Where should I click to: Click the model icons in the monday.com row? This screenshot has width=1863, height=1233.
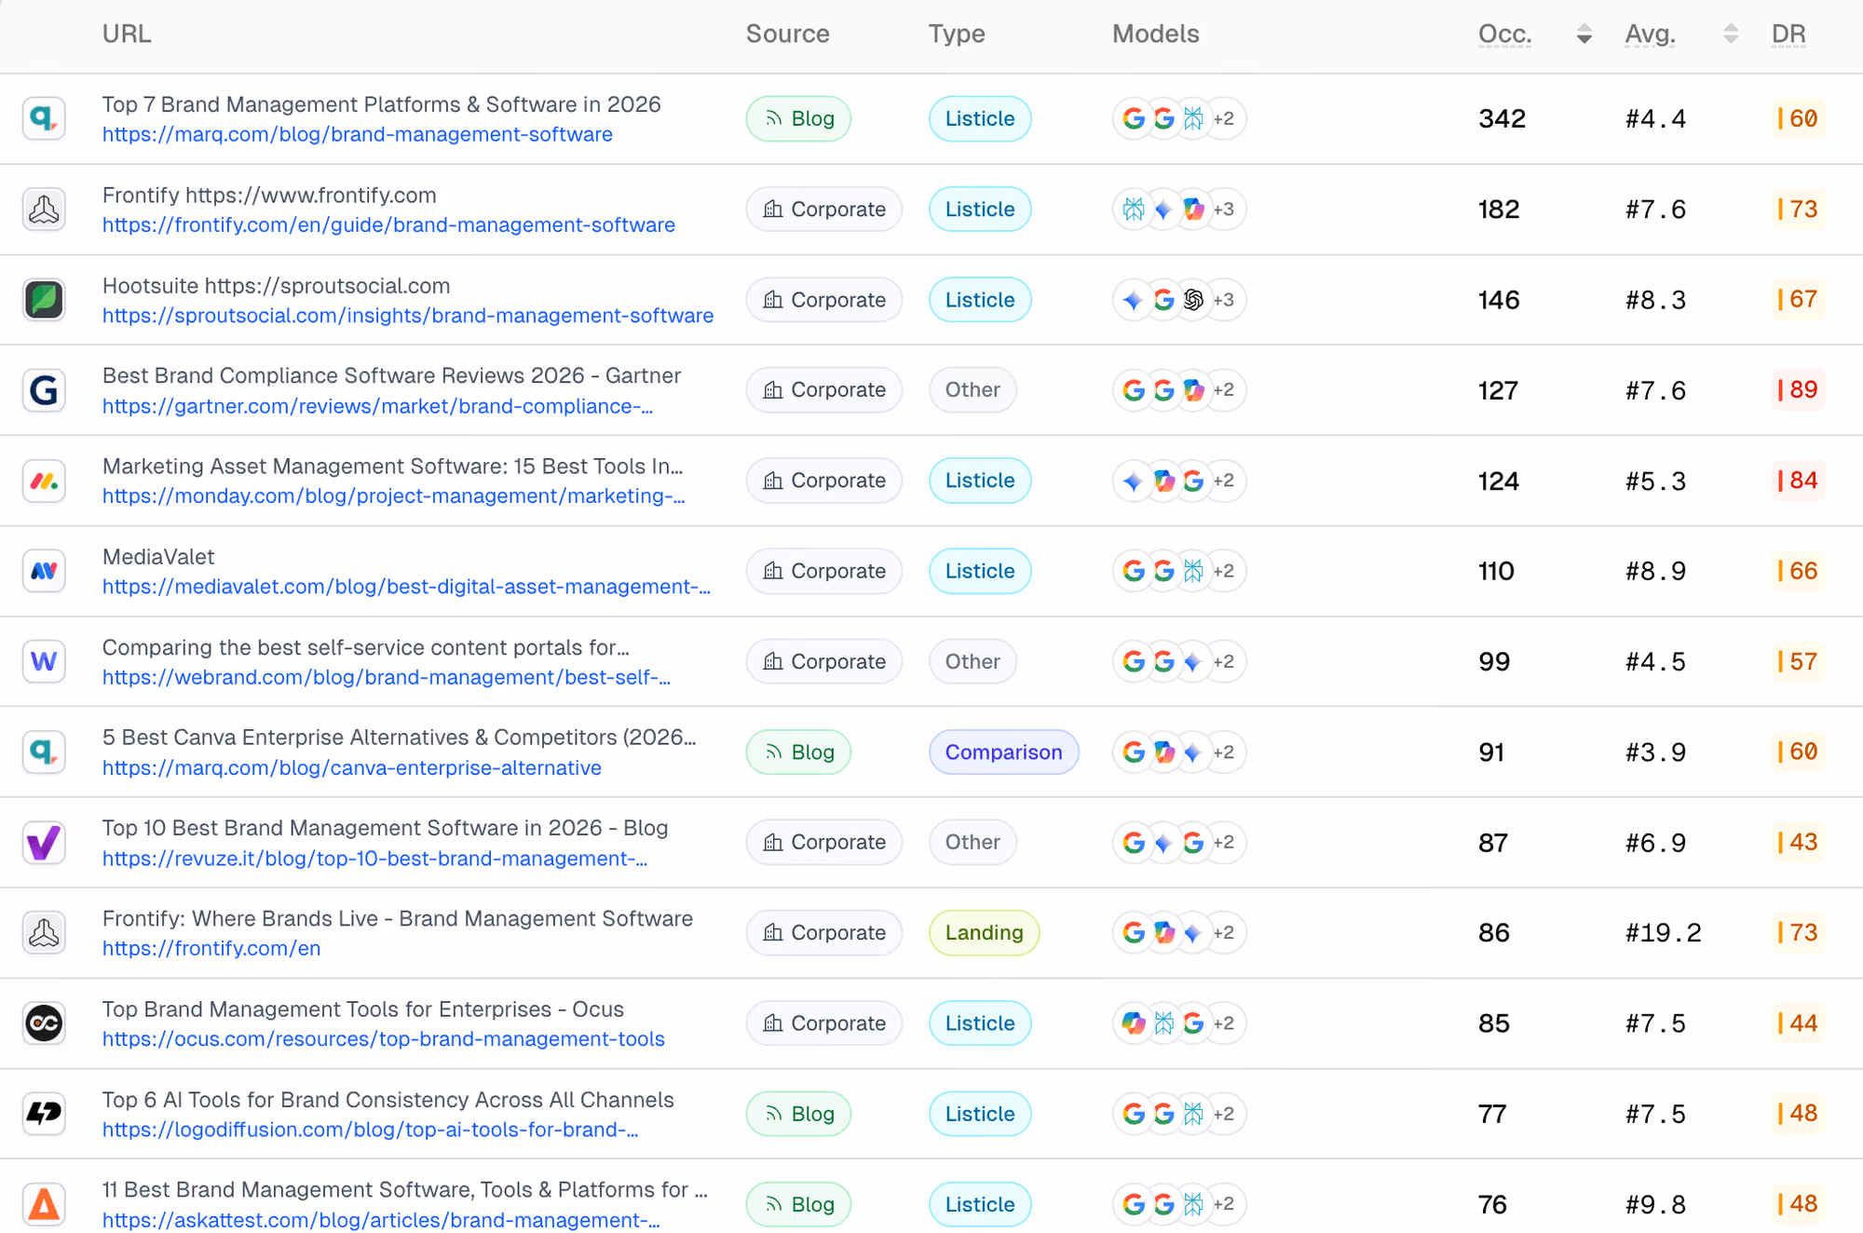[1179, 481]
